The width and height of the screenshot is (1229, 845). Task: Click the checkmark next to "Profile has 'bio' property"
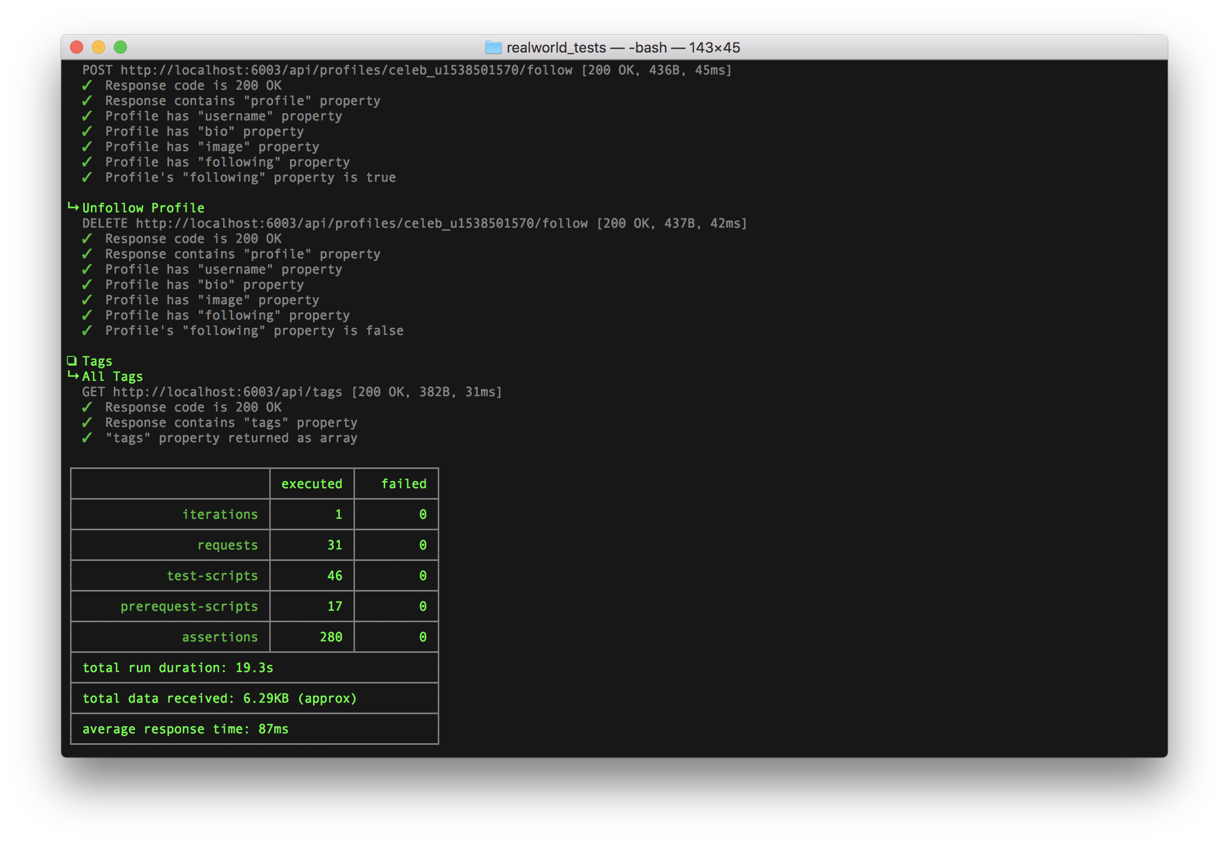(88, 131)
